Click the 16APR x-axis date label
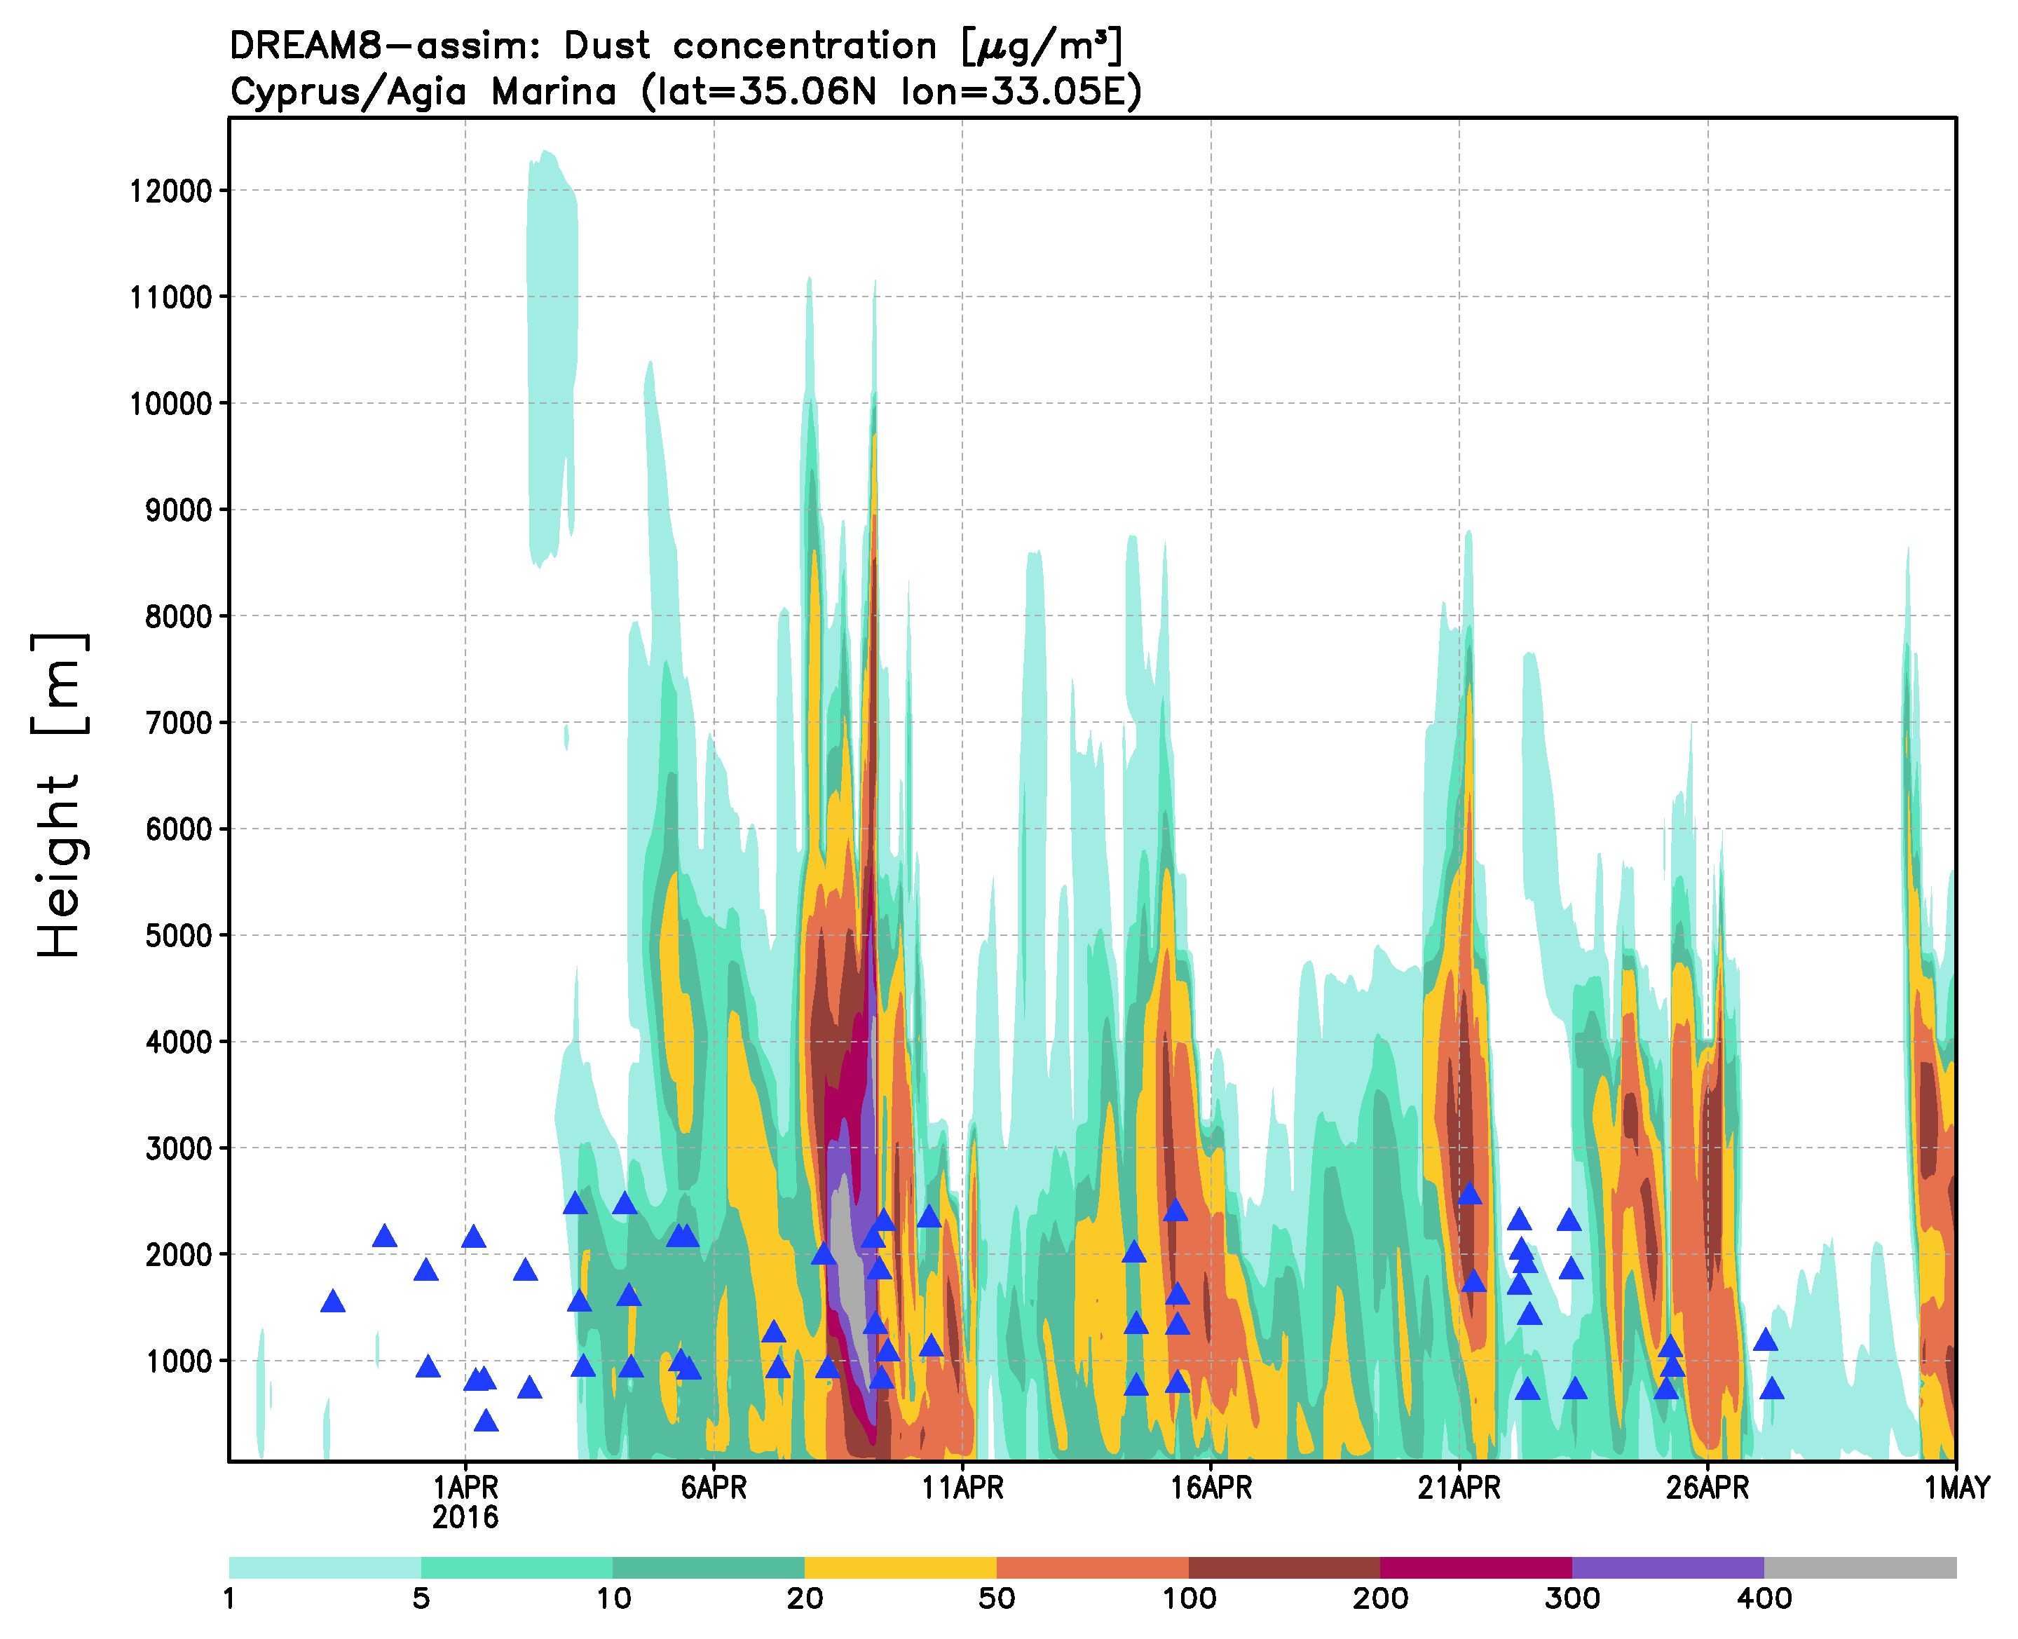The height and width of the screenshot is (1639, 2018). point(1211,1489)
